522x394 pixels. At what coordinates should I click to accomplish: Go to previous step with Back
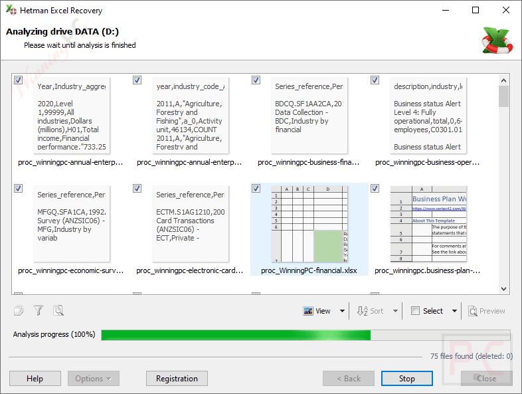349,378
